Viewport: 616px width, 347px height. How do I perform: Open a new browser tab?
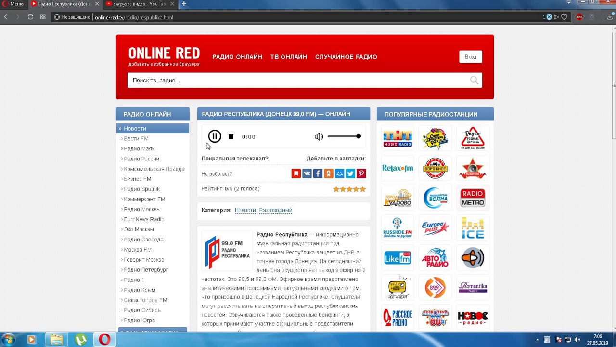(x=184, y=4)
